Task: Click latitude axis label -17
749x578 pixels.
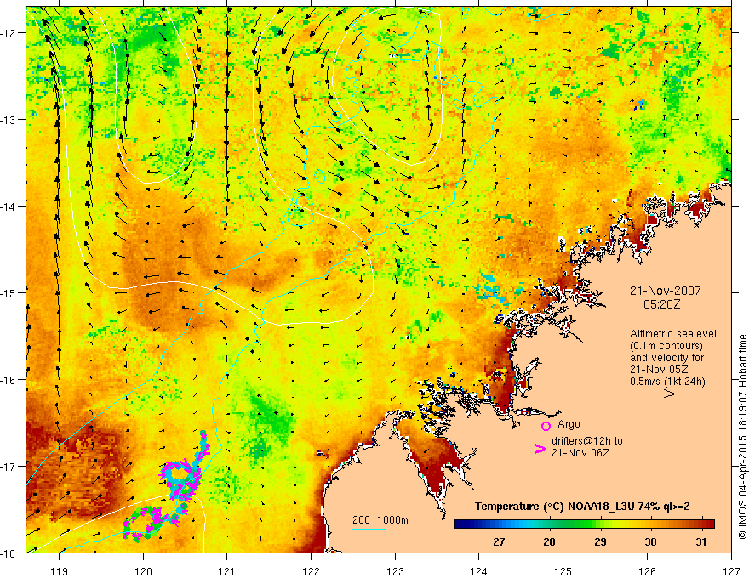Action: point(9,467)
